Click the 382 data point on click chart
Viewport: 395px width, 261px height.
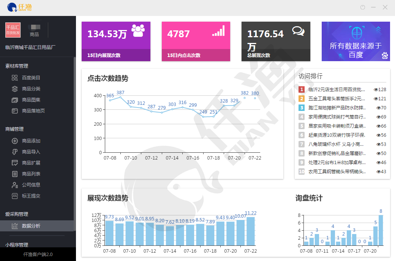pos(245,98)
